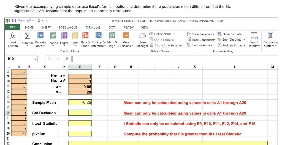Expand the Define Name dropdown arrow

point(174,34)
